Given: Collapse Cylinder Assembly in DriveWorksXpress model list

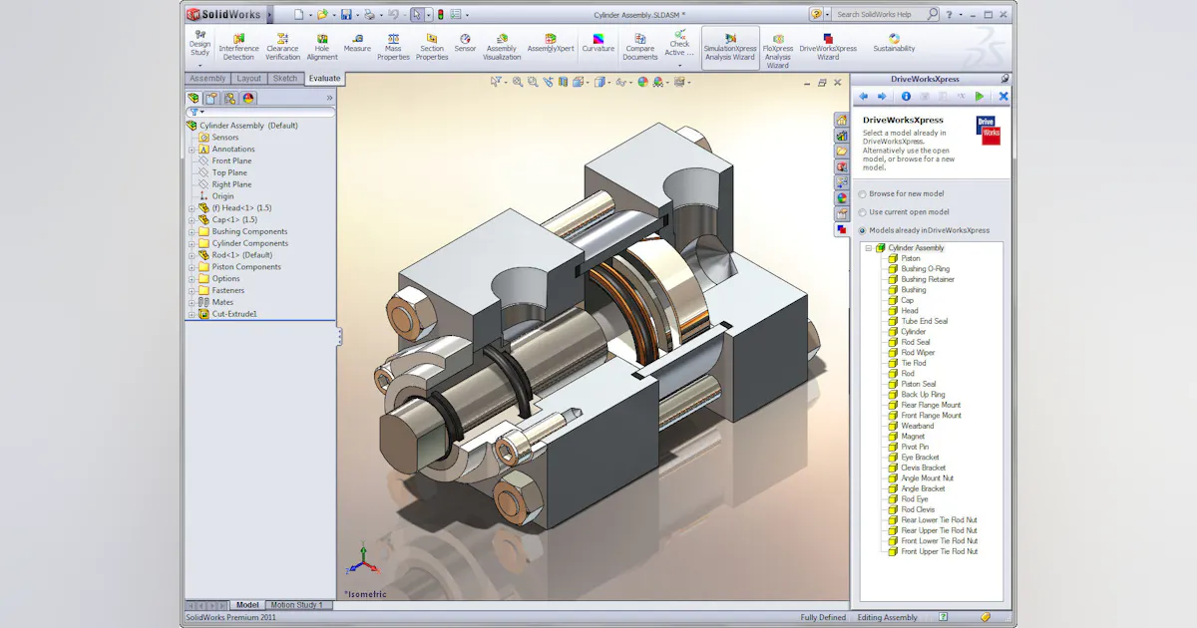Looking at the screenshot, I should (x=869, y=248).
